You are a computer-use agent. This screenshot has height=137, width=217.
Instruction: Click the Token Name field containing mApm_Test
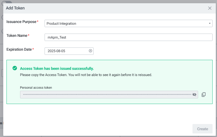coord(128,37)
